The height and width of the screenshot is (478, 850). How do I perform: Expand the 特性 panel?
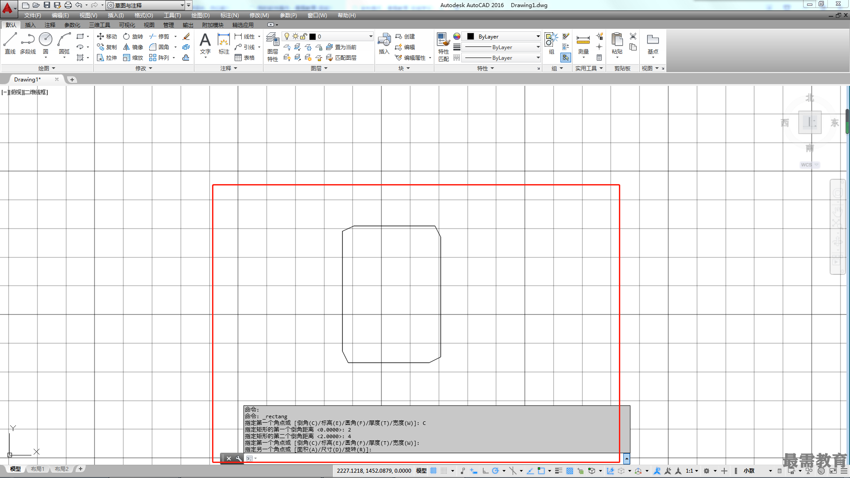pos(485,68)
